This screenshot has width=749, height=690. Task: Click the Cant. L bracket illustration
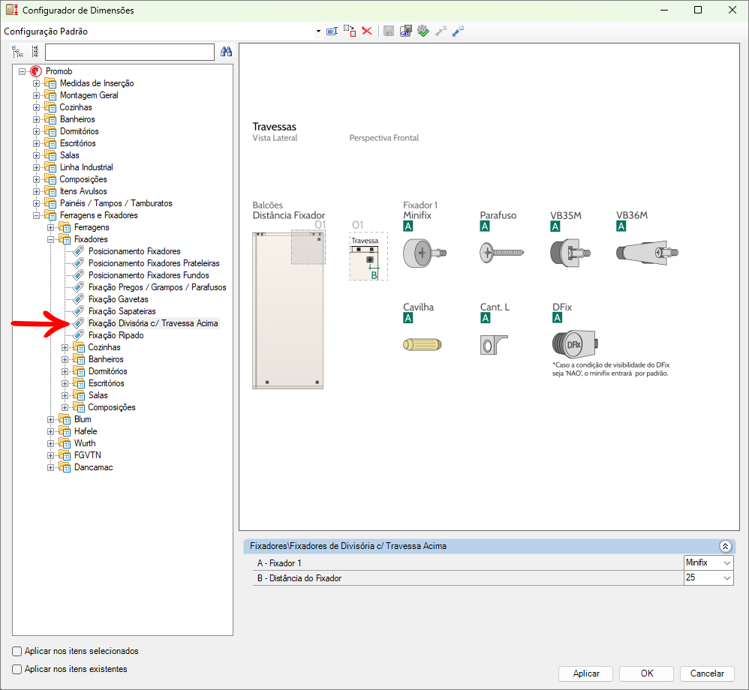pyautogui.click(x=494, y=344)
